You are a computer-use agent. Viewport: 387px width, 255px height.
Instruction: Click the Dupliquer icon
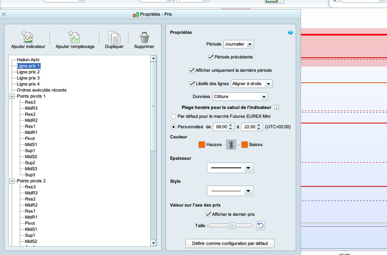(x=114, y=38)
